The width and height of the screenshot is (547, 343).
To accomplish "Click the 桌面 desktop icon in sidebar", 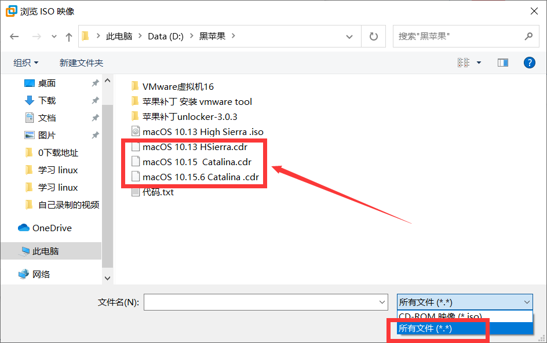I will [30, 83].
